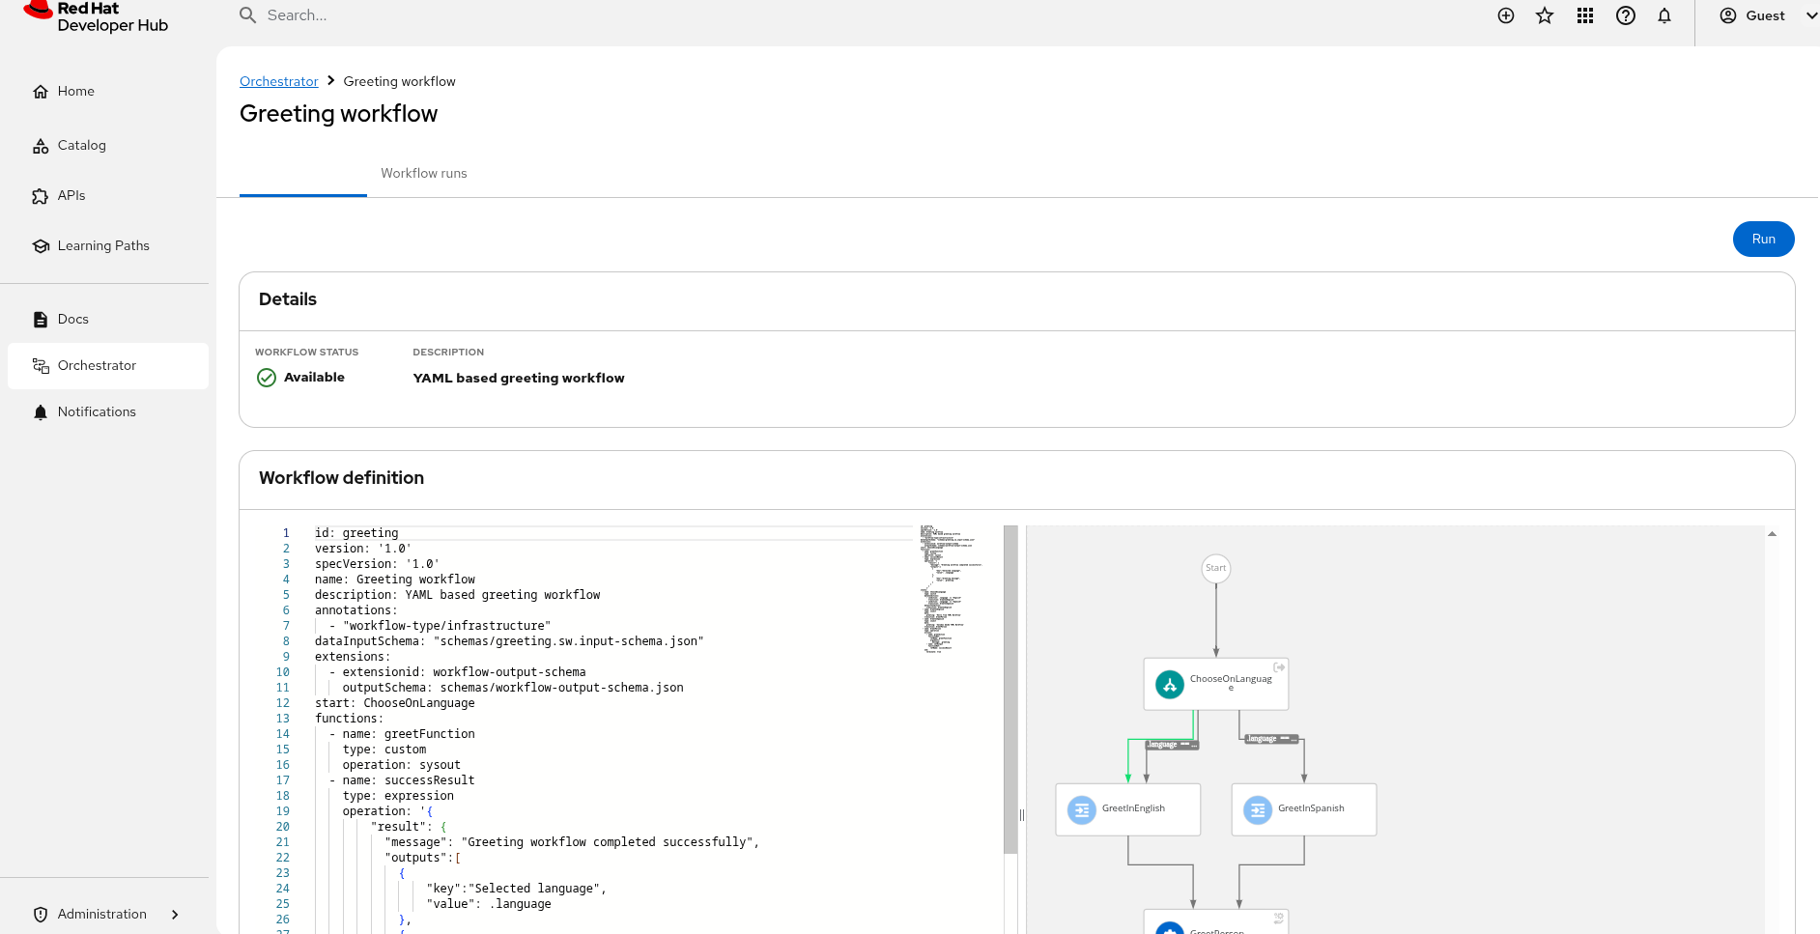Click the ChooseOnLanguage switch node icon
The width and height of the screenshot is (1820, 934).
1170,685
